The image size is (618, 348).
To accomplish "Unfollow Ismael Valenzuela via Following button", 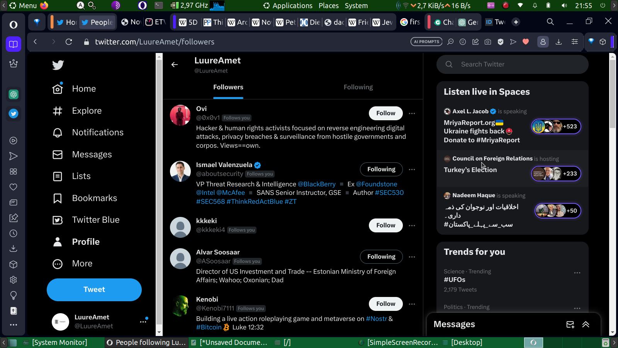I will tap(381, 169).
